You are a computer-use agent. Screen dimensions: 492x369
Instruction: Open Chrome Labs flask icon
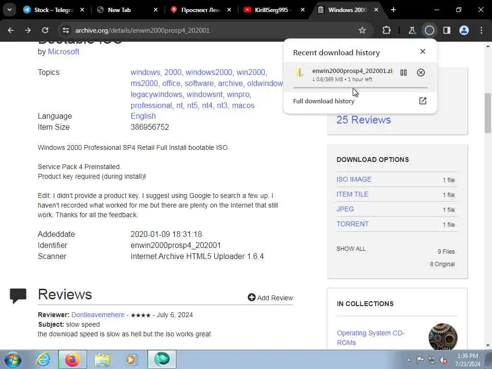point(412,30)
